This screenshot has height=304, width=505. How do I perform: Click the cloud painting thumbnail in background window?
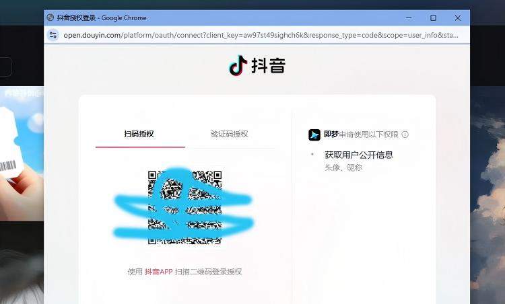click(487, 195)
